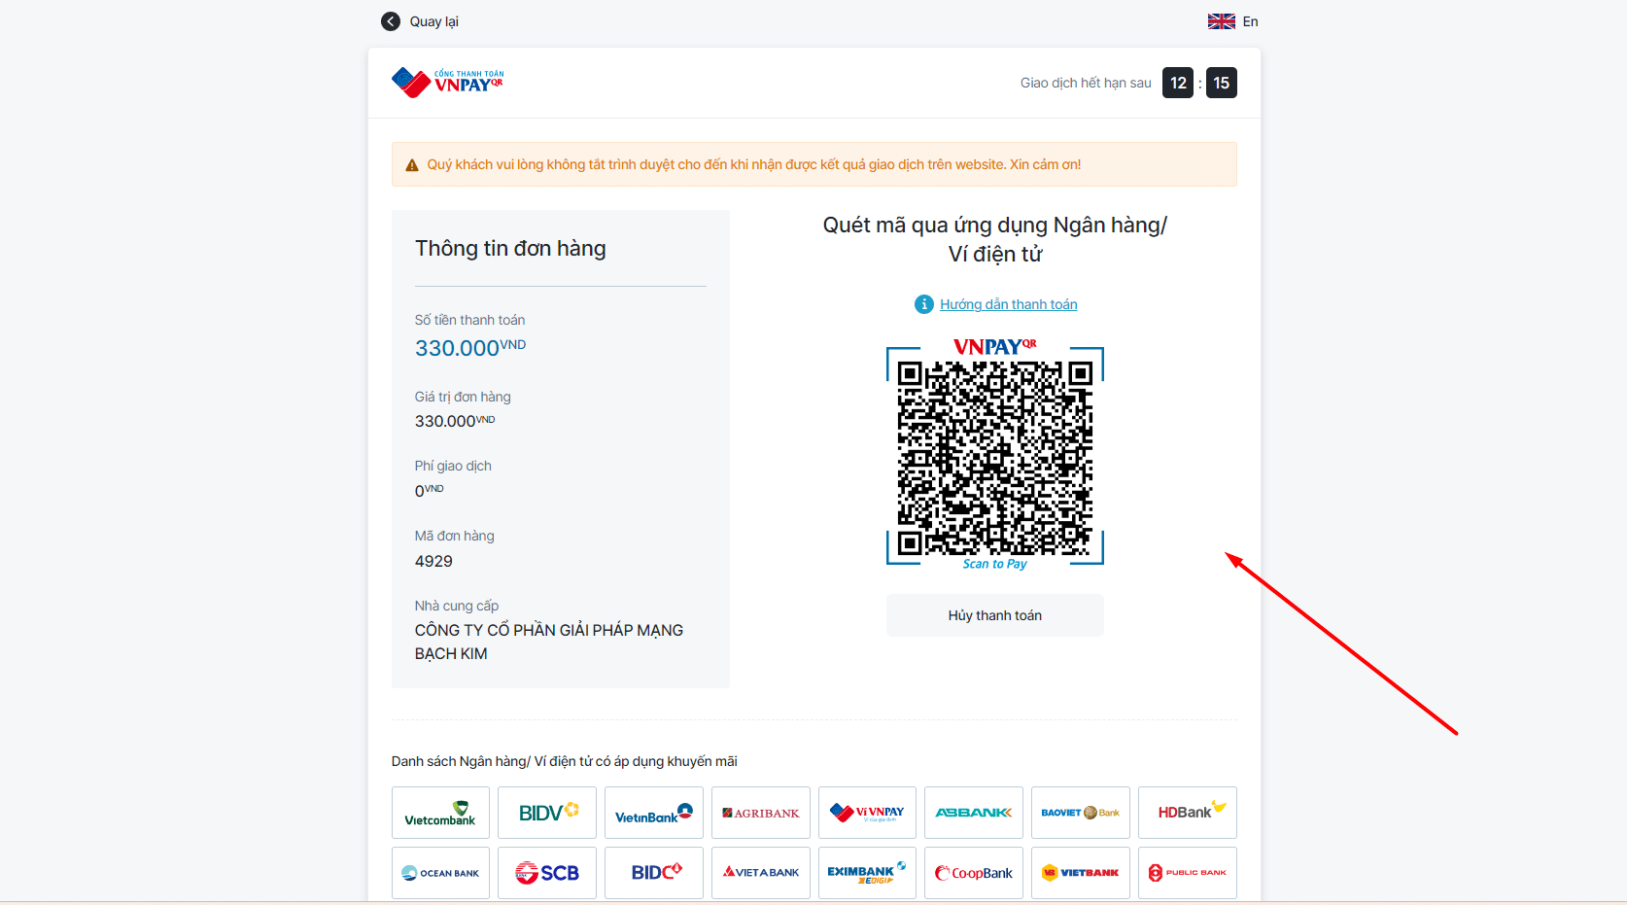Image resolution: width=1627 pixels, height=905 pixels.
Task: Click the VNPAY QR logo in header
Action: click(448, 83)
